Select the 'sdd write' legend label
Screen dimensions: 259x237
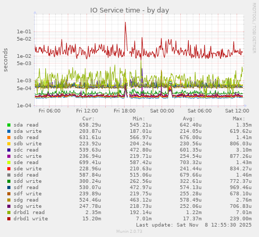[x=28, y=181]
